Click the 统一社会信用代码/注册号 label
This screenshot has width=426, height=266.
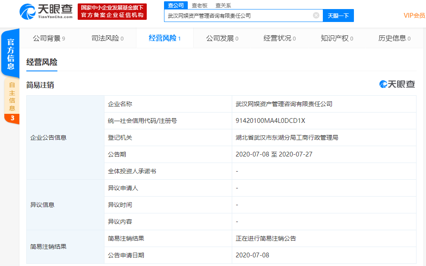[142, 121]
